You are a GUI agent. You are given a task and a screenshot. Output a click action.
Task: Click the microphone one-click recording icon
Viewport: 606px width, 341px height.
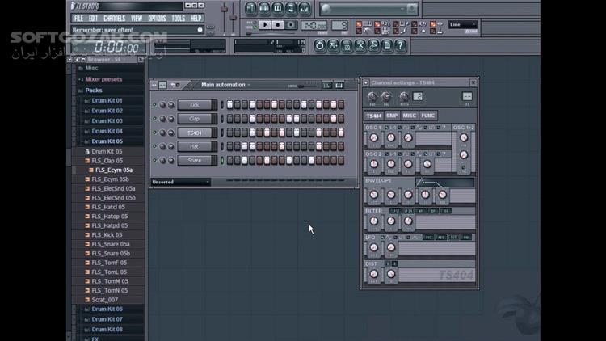pos(373,45)
